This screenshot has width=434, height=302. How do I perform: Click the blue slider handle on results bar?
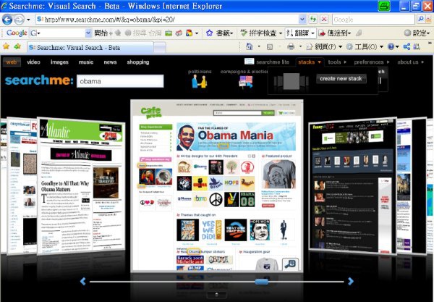(x=262, y=282)
